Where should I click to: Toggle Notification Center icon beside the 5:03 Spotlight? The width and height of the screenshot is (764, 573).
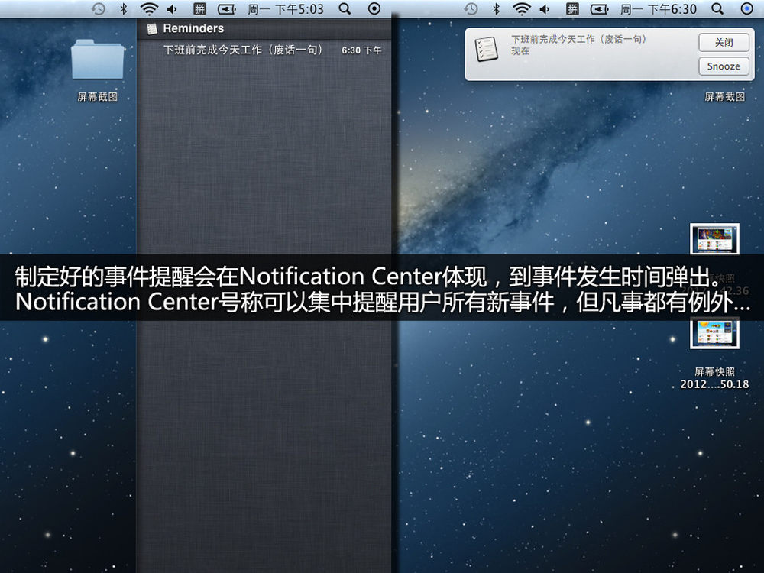pos(374,8)
